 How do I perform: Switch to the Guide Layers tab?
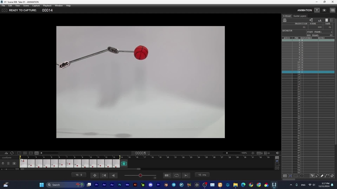point(300,16)
